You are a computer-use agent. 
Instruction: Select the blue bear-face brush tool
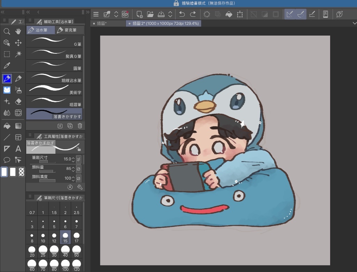click(7, 90)
